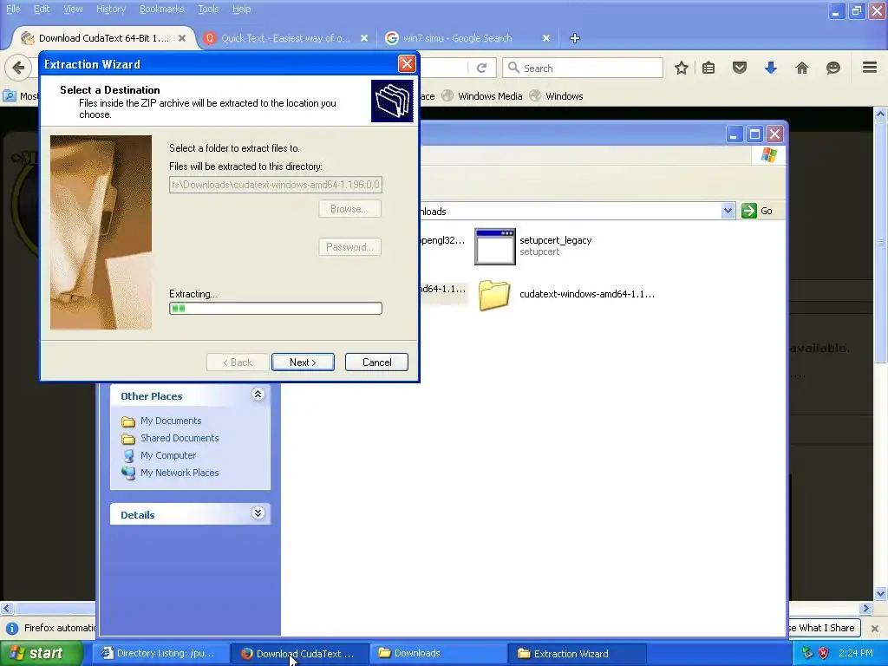Click the Firefox page vertical scrollbar down arrow
This screenshot has width=888, height=666.
[x=881, y=593]
